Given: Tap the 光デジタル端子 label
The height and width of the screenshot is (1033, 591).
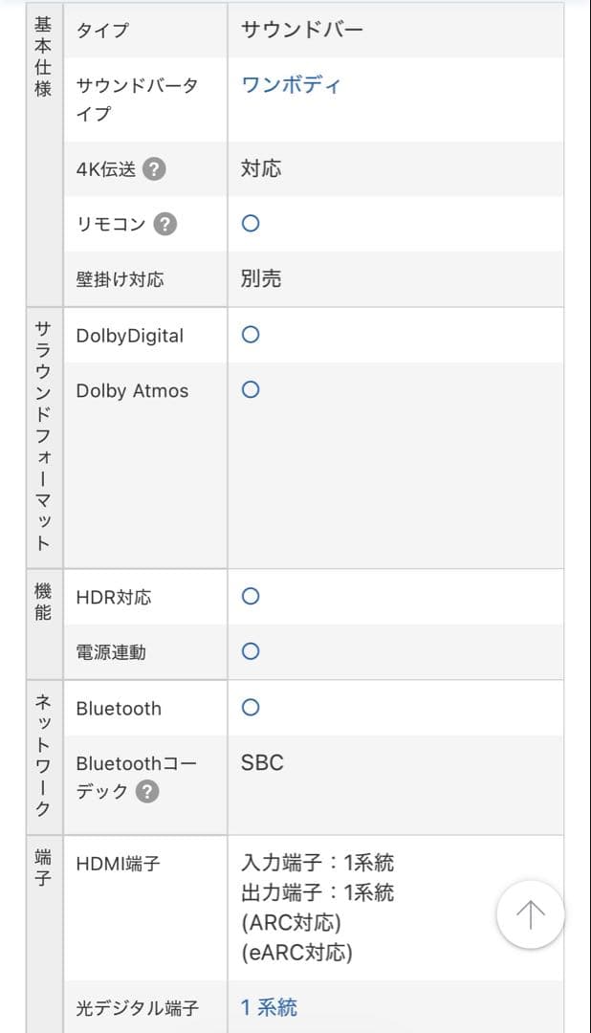Looking at the screenshot, I should point(138,1007).
